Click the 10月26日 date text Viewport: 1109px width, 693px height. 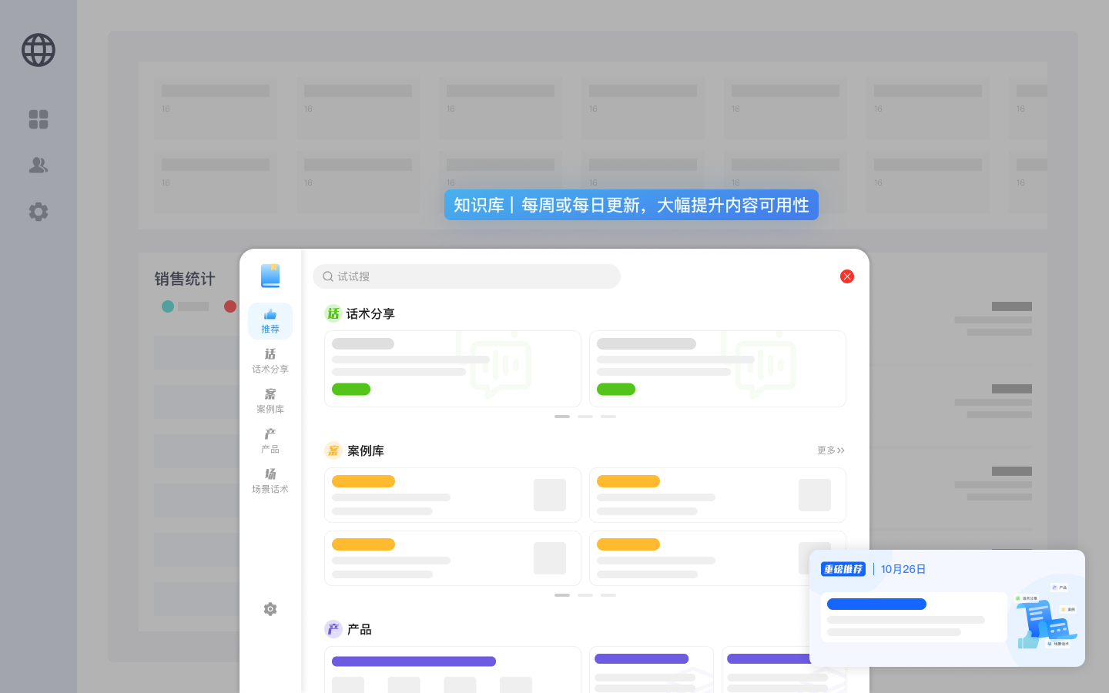click(903, 569)
